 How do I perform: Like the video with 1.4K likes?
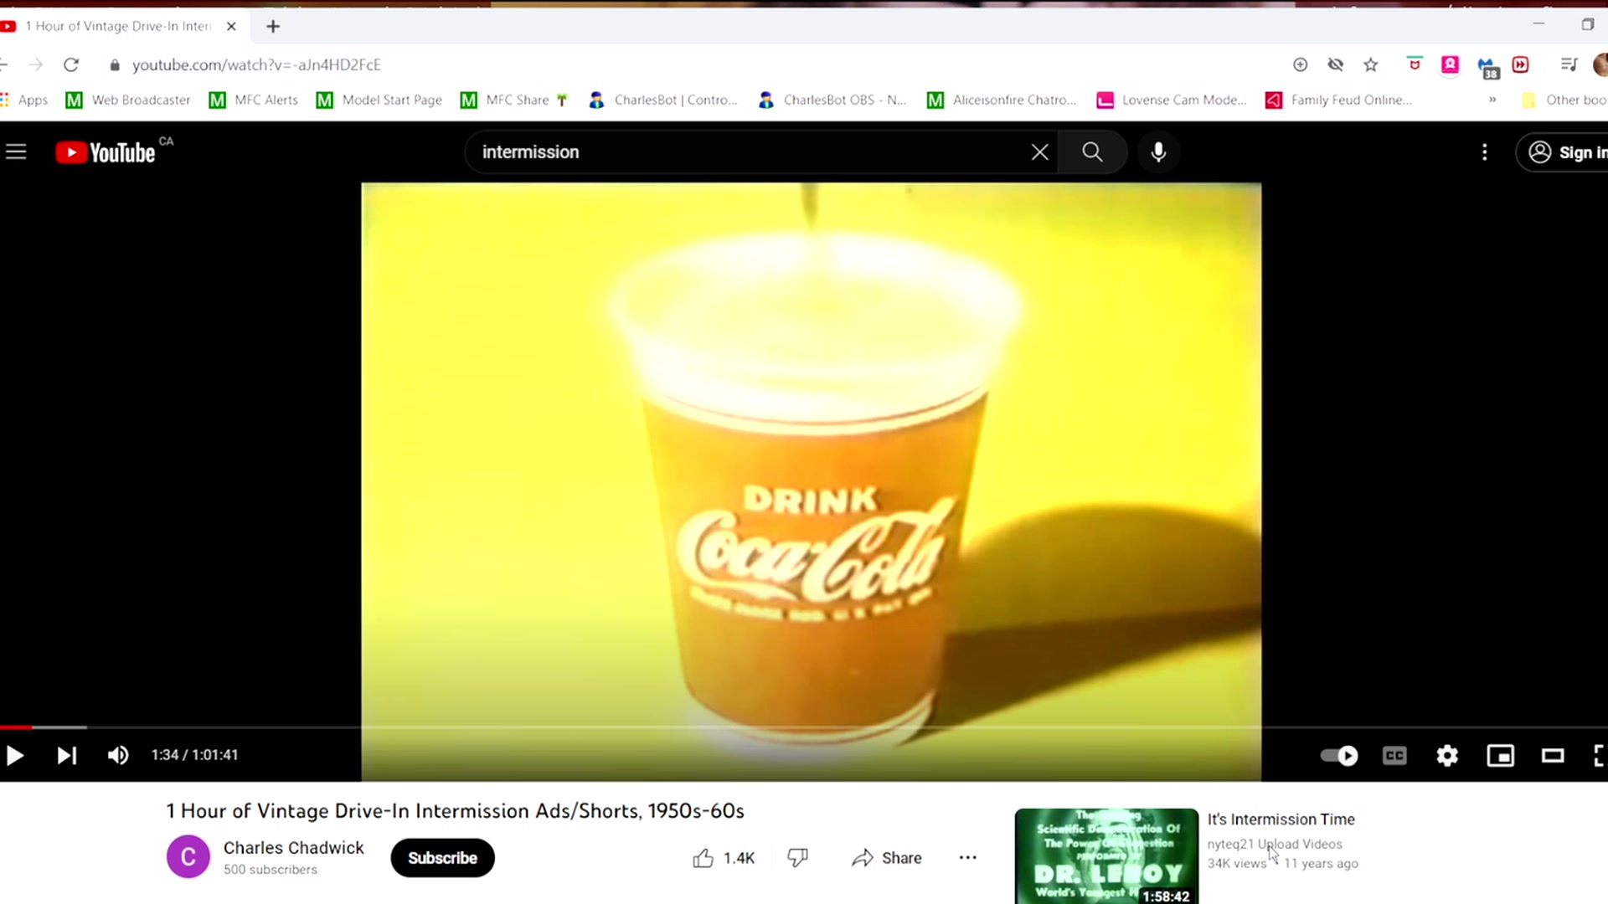tap(724, 858)
